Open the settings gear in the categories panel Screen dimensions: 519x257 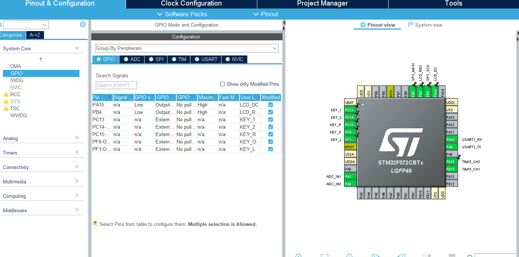[x=83, y=25]
